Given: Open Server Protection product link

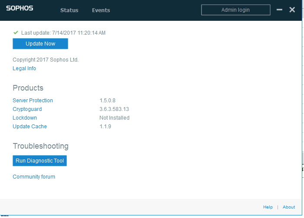Looking at the screenshot, I should point(33,101).
